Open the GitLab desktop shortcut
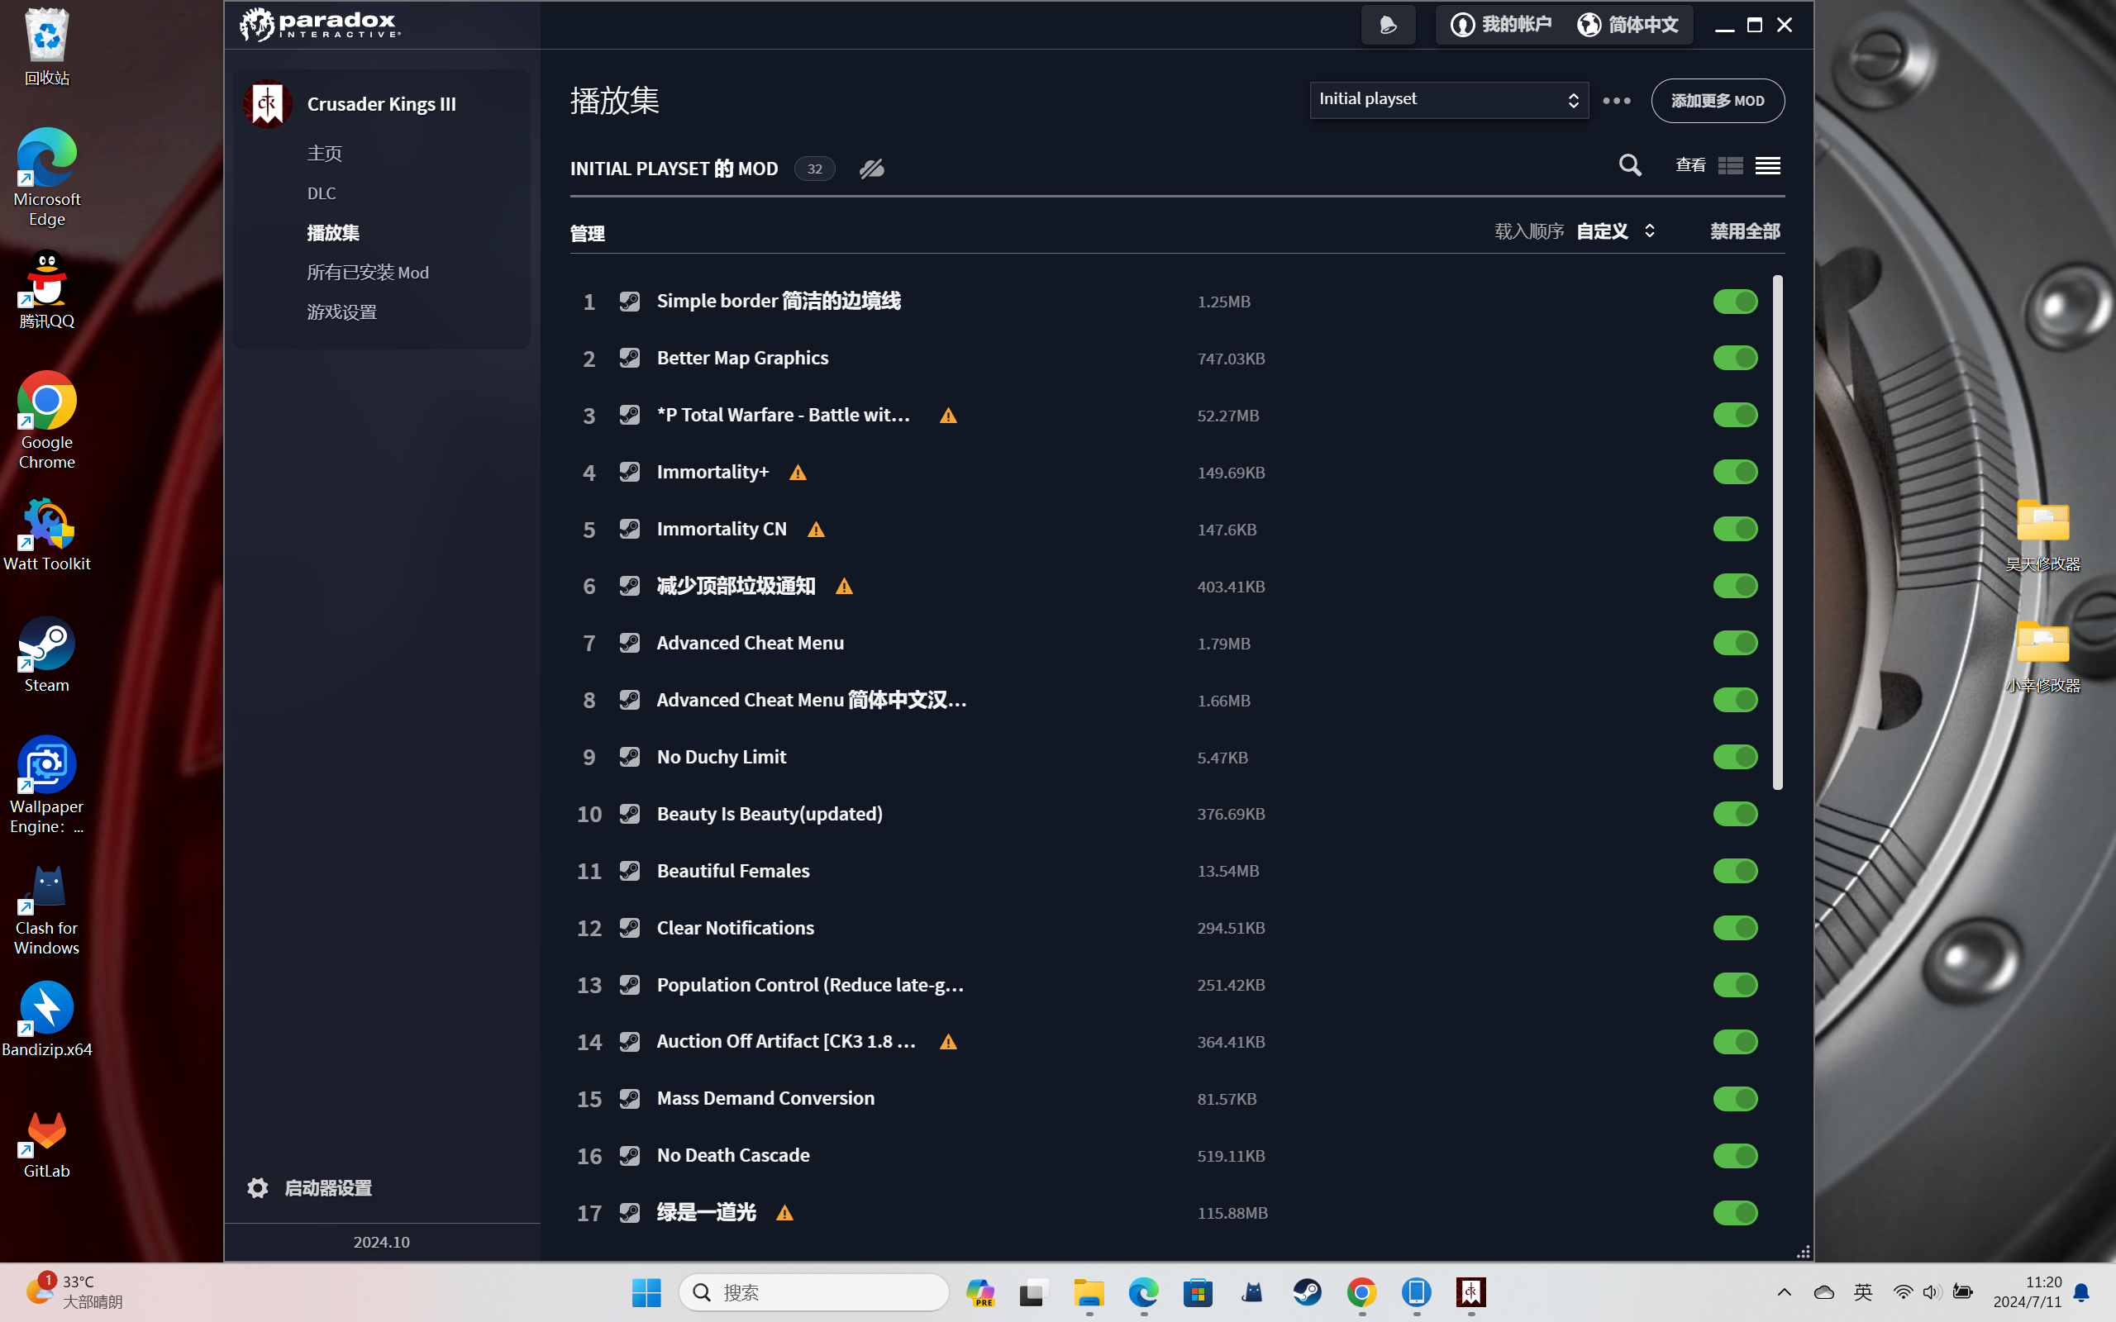Image resolution: width=2116 pixels, height=1322 pixels. (46, 1144)
